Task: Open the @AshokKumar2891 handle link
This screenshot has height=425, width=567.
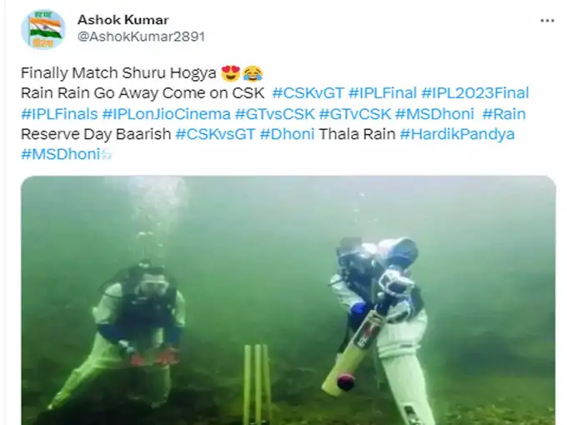Action: pyautogui.click(x=142, y=37)
